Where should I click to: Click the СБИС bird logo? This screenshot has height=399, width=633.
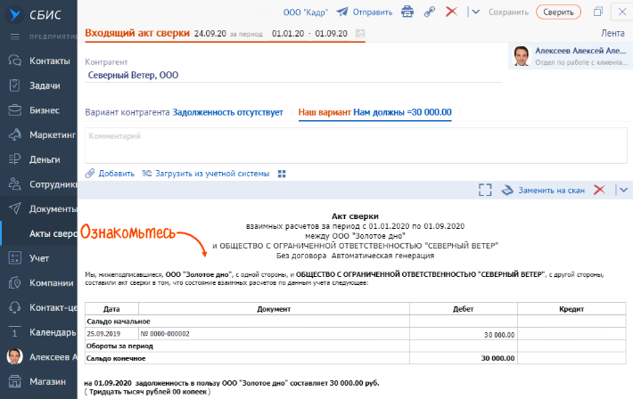(15, 14)
